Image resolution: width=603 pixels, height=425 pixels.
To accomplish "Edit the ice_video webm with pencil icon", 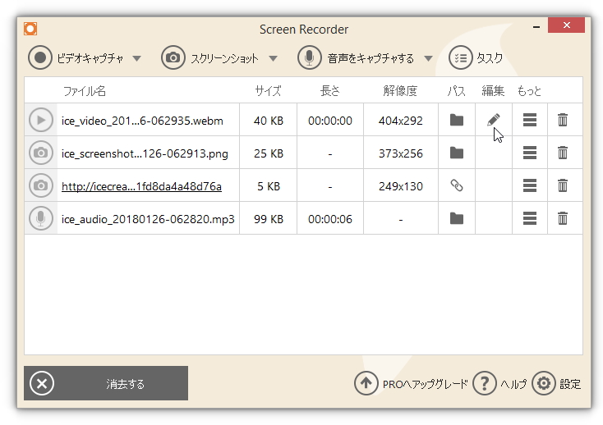I will [x=494, y=120].
